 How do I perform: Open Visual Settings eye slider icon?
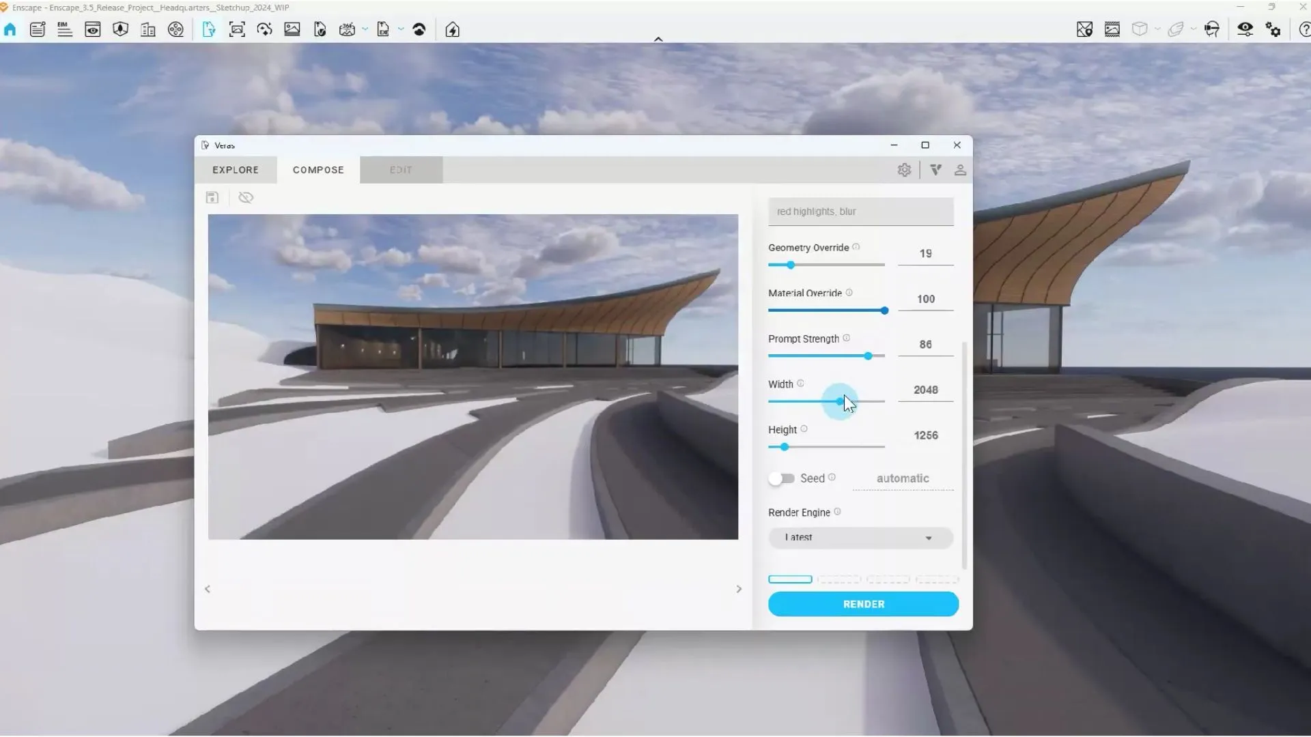click(1245, 29)
